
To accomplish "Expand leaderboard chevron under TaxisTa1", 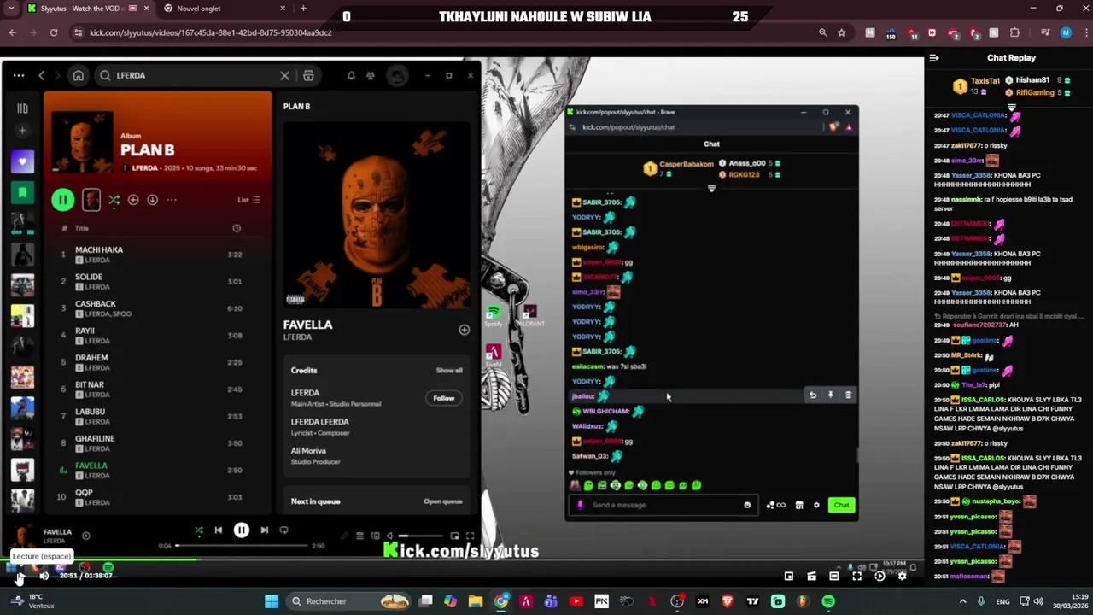I will pos(1012,108).
